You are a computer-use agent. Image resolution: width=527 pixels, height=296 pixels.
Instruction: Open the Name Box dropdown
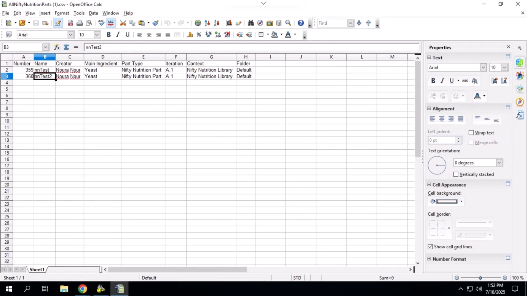tap(46, 47)
